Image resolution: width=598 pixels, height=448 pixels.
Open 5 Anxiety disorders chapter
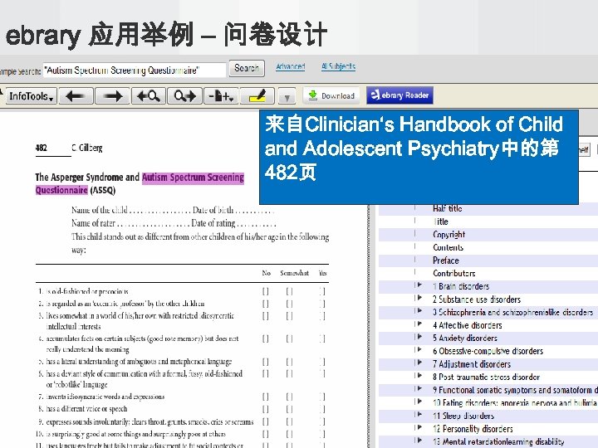pos(465,338)
